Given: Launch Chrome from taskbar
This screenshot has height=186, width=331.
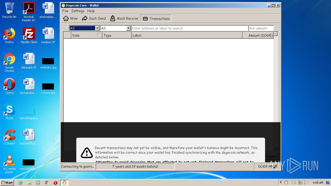Looking at the screenshot, I should [47, 183].
